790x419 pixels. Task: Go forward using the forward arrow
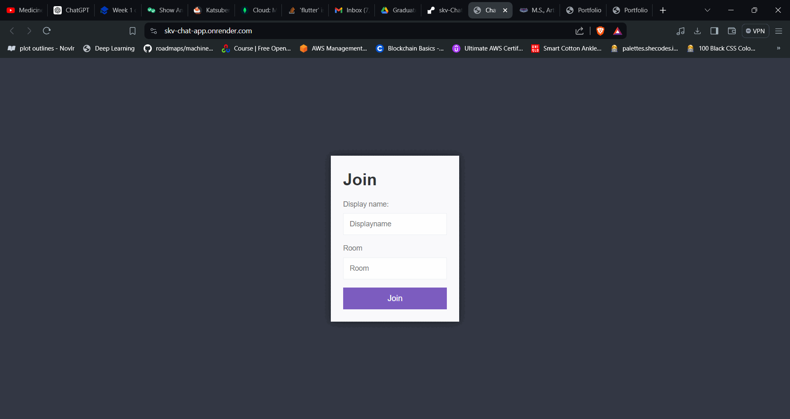(x=29, y=31)
